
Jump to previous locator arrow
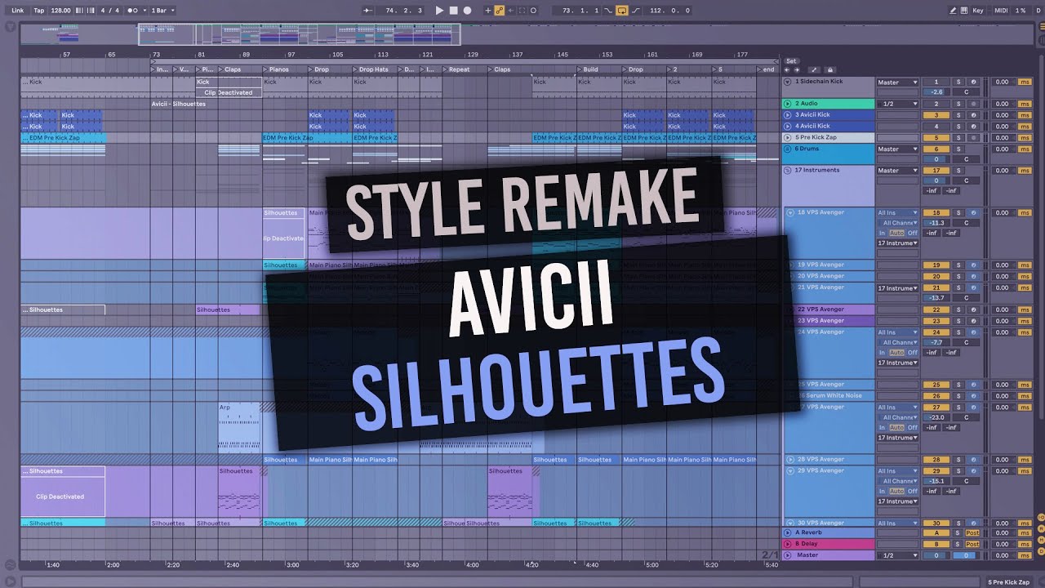[787, 70]
